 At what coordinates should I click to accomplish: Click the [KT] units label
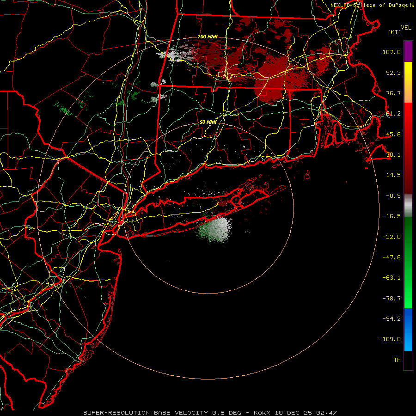click(394, 32)
